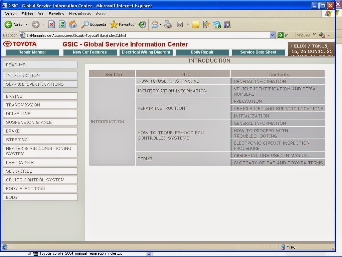Screen dimensions: 342x257
Task: Go to home page icon
Action: (x=73, y=24)
